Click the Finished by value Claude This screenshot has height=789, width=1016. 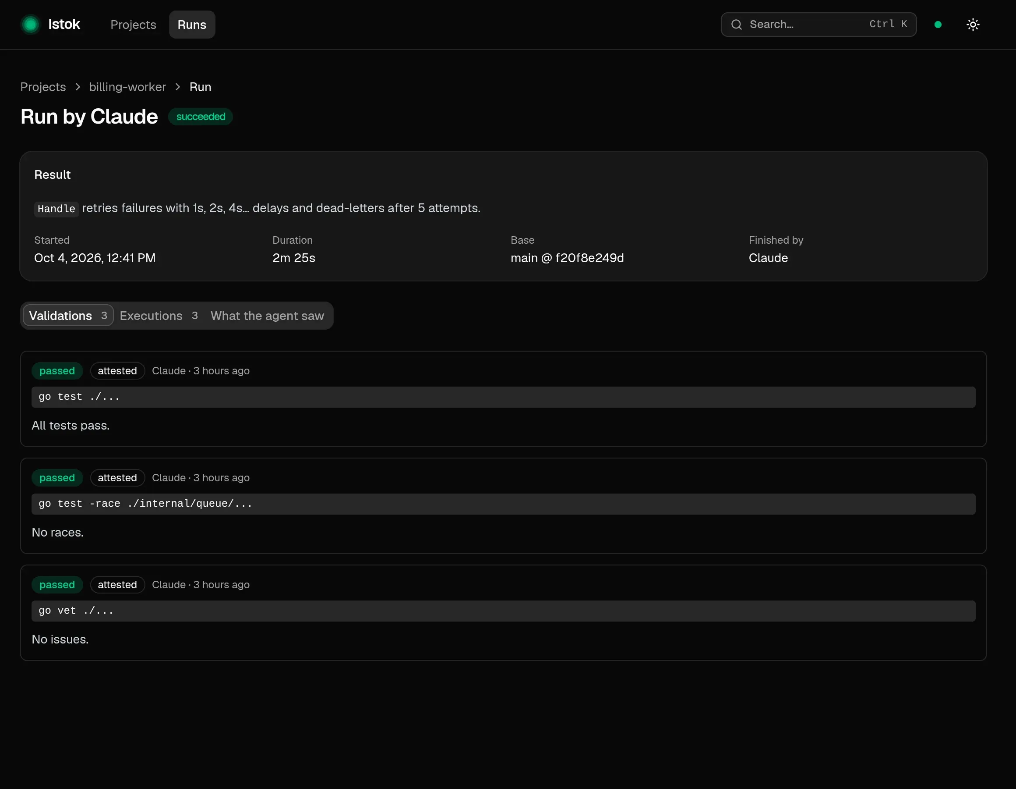(768, 258)
